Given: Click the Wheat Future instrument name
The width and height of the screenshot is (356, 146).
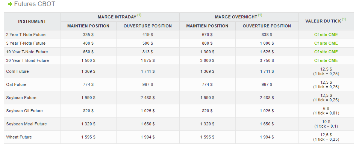Looking at the screenshot, I should (19, 137).
